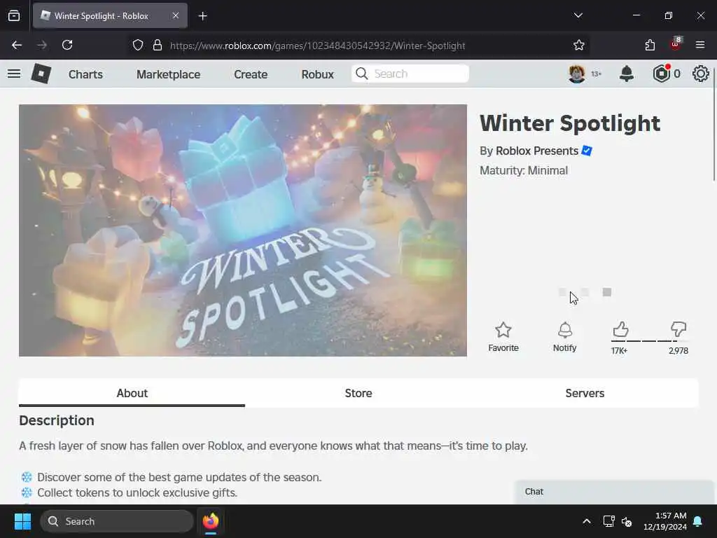Image resolution: width=717 pixels, height=538 pixels.
Task: Bookmark this page with star icon
Action: coord(579,46)
